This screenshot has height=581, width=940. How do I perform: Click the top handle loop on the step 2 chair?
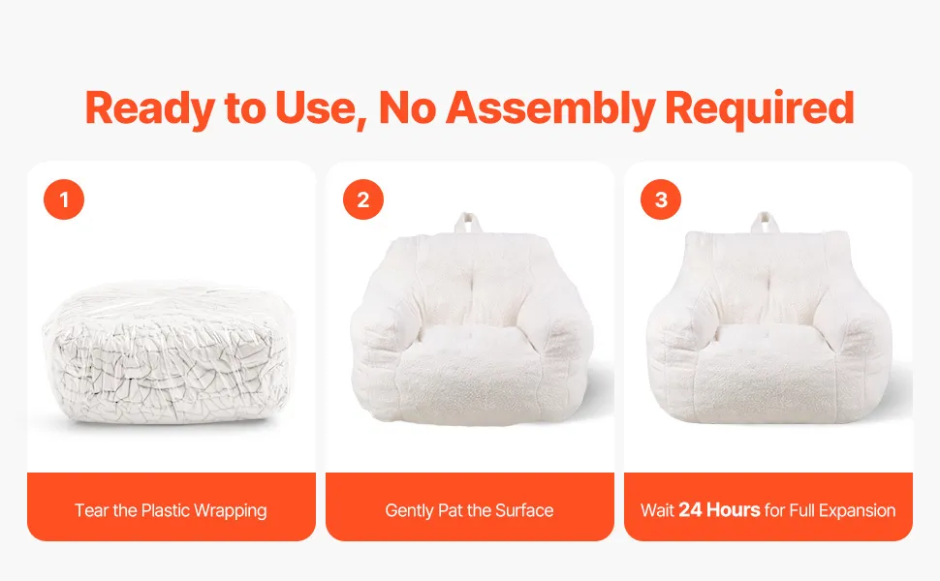pyautogui.click(x=469, y=223)
